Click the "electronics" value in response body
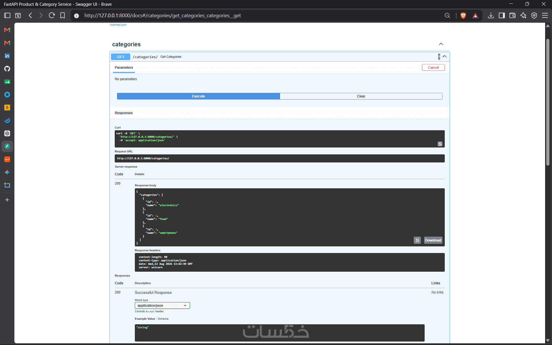Screen dimensions: 552x345 169,205
